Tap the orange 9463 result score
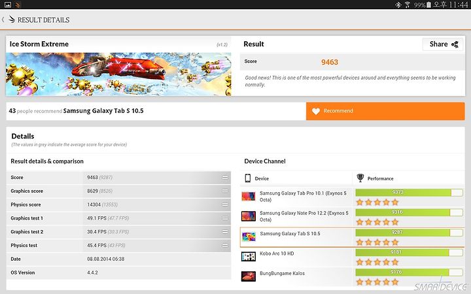Screen dimensions: 471x294 pyautogui.click(x=330, y=62)
